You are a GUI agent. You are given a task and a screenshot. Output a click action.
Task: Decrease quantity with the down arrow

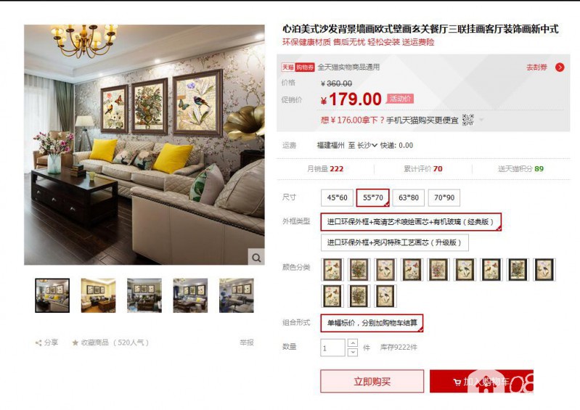point(353,352)
